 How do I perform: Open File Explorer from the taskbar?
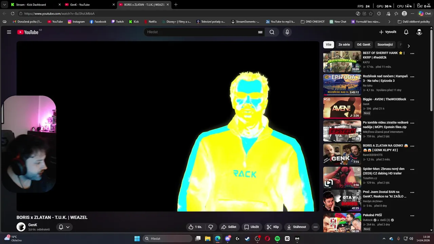point(208,239)
